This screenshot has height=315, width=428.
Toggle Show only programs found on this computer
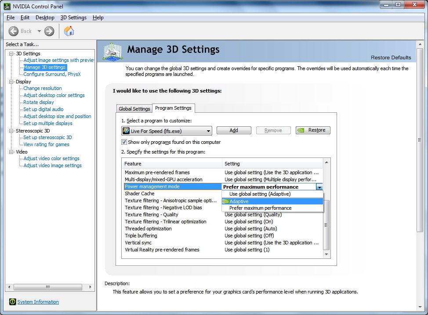point(124,142)
